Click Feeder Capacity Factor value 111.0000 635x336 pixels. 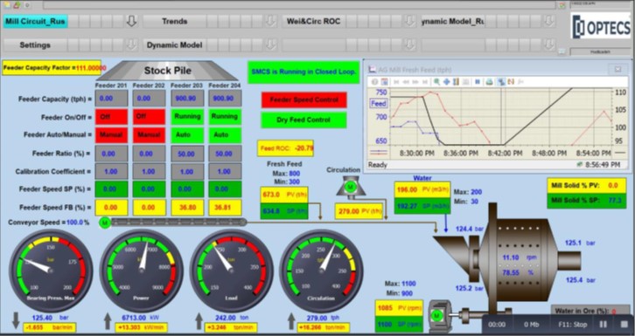pyautogui.click(x=91, y=68)
